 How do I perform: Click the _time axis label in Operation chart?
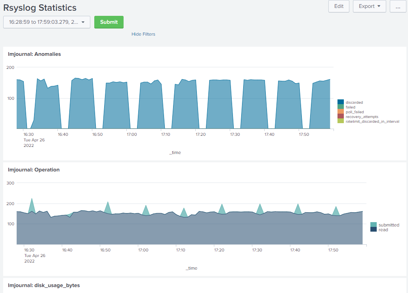point(191,268)
